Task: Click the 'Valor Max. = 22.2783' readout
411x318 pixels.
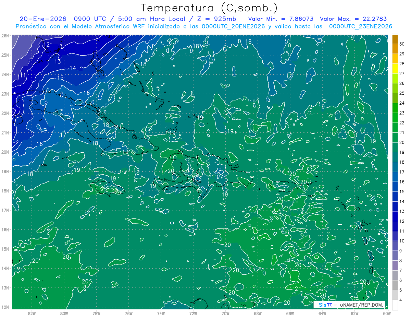Action: (x=353, y=19)
